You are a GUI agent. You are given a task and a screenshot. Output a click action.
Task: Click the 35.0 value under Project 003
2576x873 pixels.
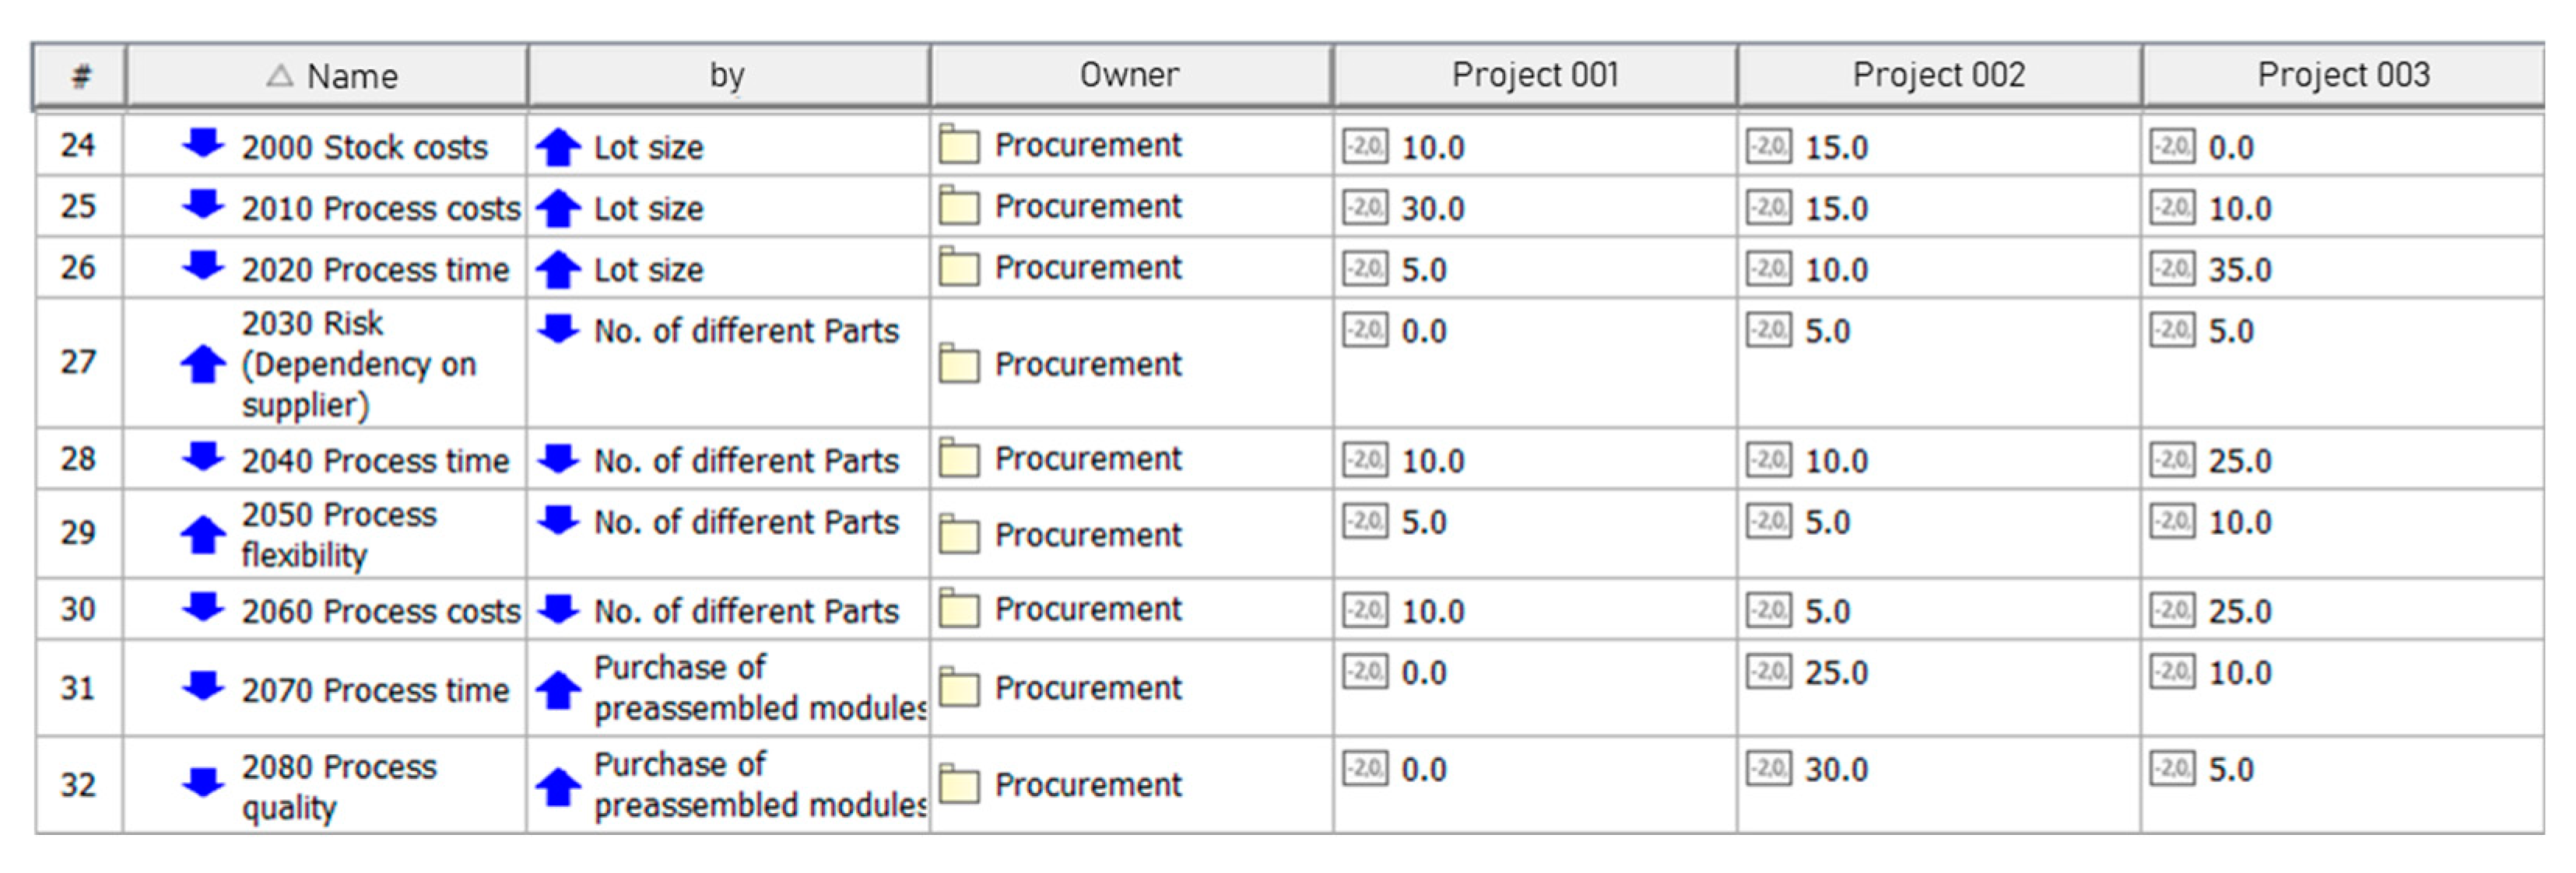tap(2240, 270)
